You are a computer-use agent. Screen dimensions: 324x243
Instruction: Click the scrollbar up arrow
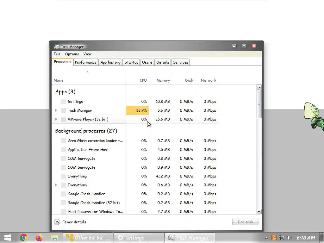(x=259, y=87)
